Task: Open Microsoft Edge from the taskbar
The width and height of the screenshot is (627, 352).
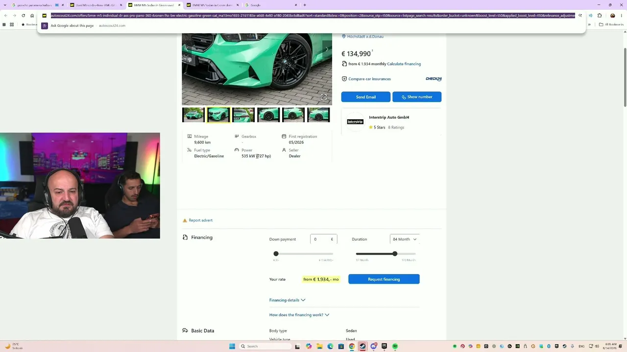Action: pyautogui.click(x=330, y=346)
